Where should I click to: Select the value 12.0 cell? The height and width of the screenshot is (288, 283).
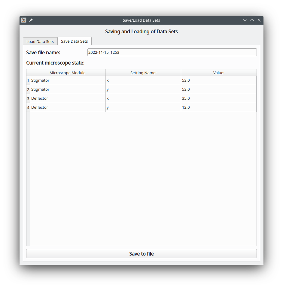coord(219,108)
